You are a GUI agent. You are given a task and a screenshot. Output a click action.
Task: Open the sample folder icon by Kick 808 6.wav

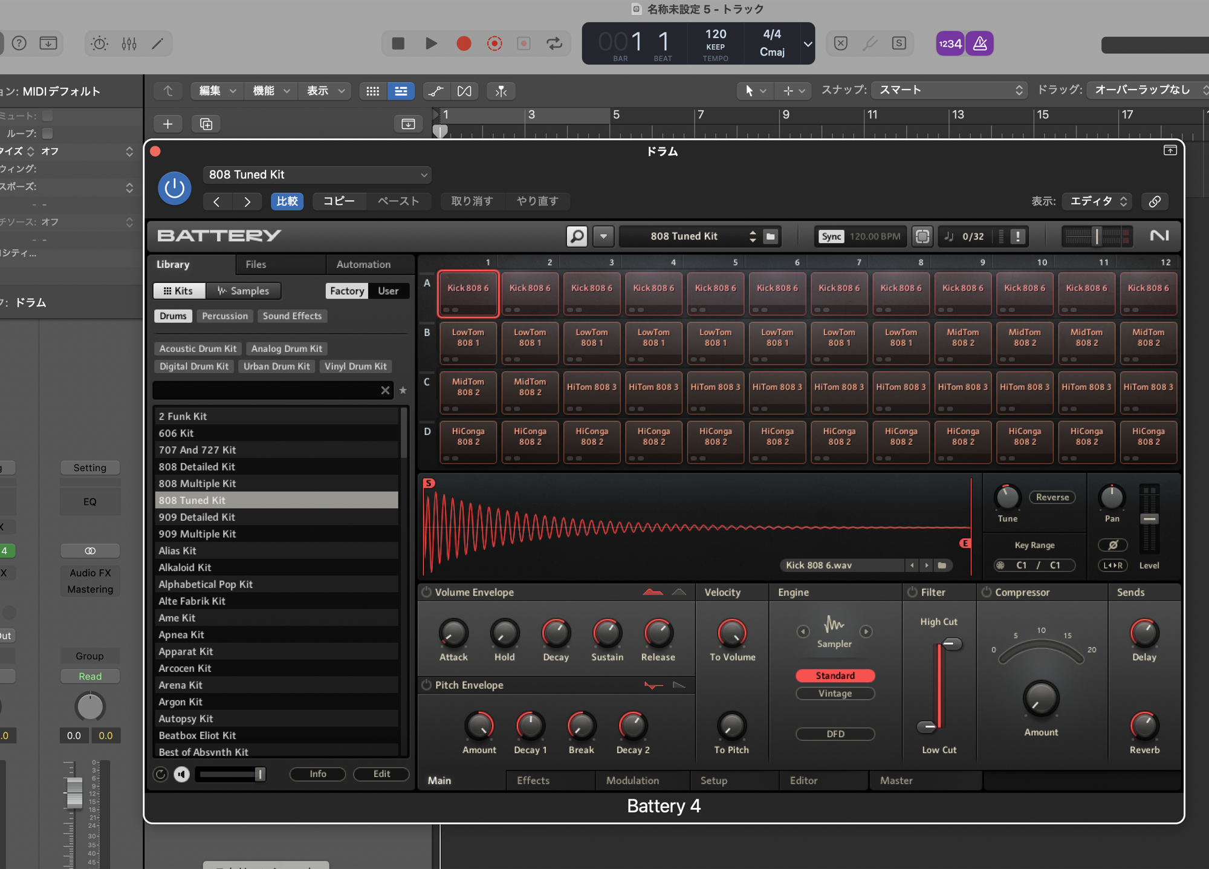click(x=942, y=565)
